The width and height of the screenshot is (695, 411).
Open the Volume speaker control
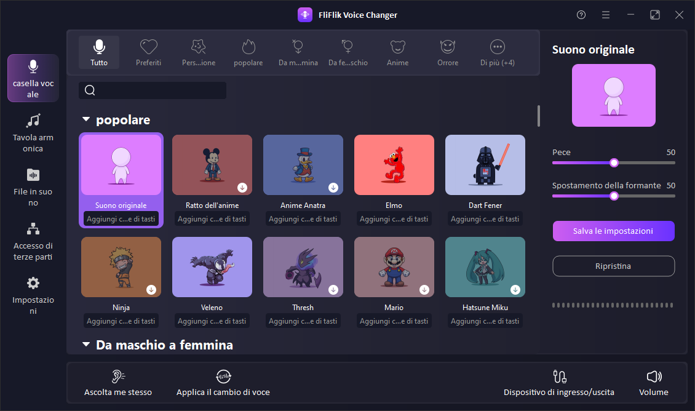point(654,383)
